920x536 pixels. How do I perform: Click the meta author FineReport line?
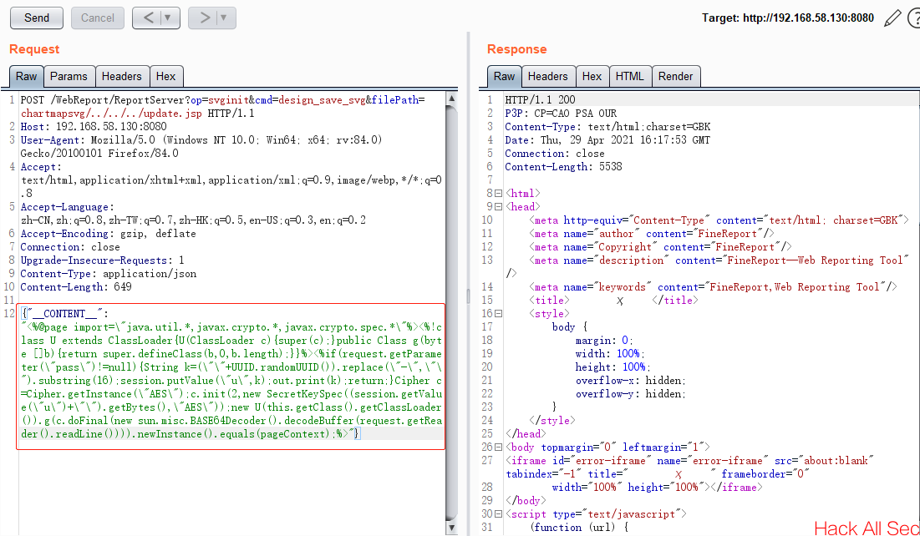652,234
